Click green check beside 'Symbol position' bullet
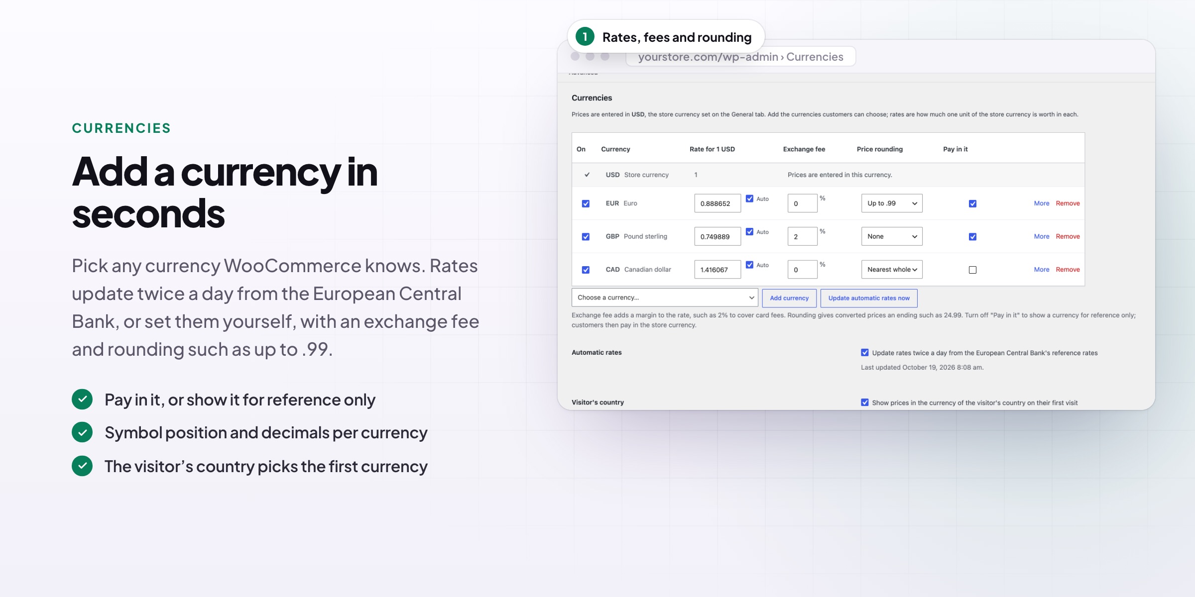Viewport: 1195px width, 597px height. (82, 432)
